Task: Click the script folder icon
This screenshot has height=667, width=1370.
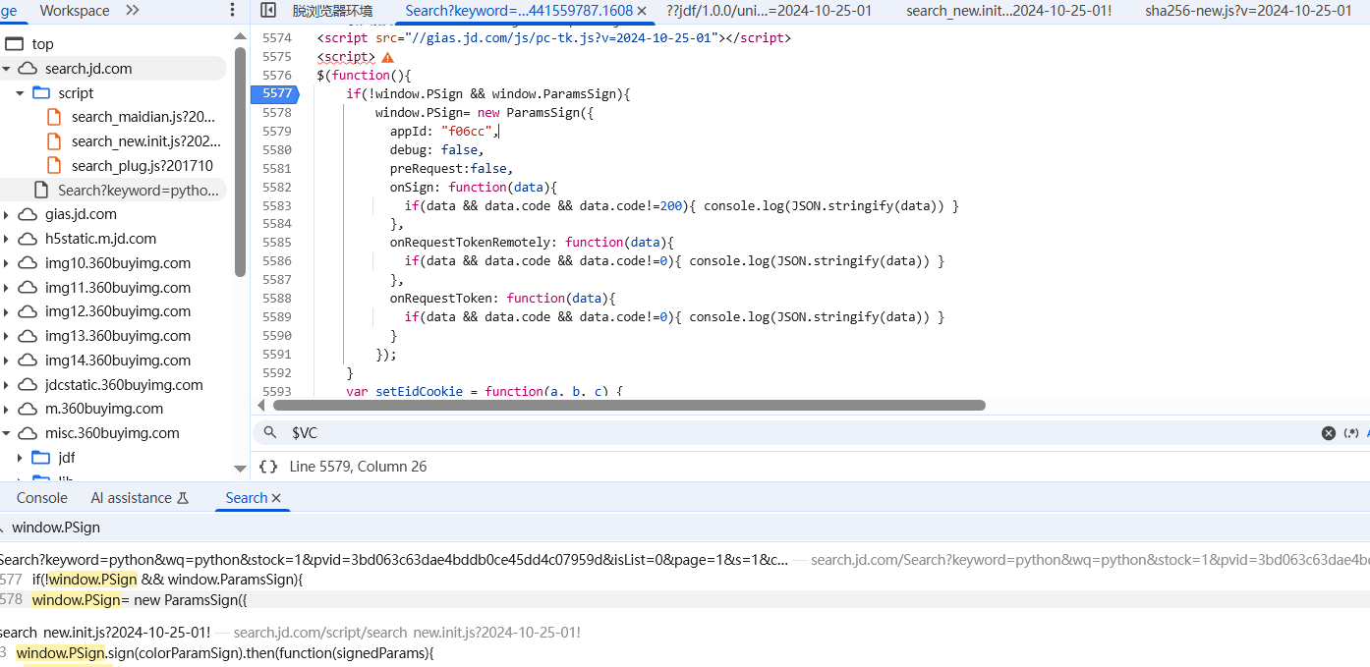Action: click(x=41, y=92)
